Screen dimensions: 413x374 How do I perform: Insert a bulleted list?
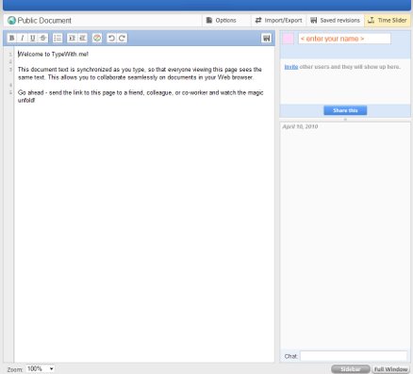(58, 38)
